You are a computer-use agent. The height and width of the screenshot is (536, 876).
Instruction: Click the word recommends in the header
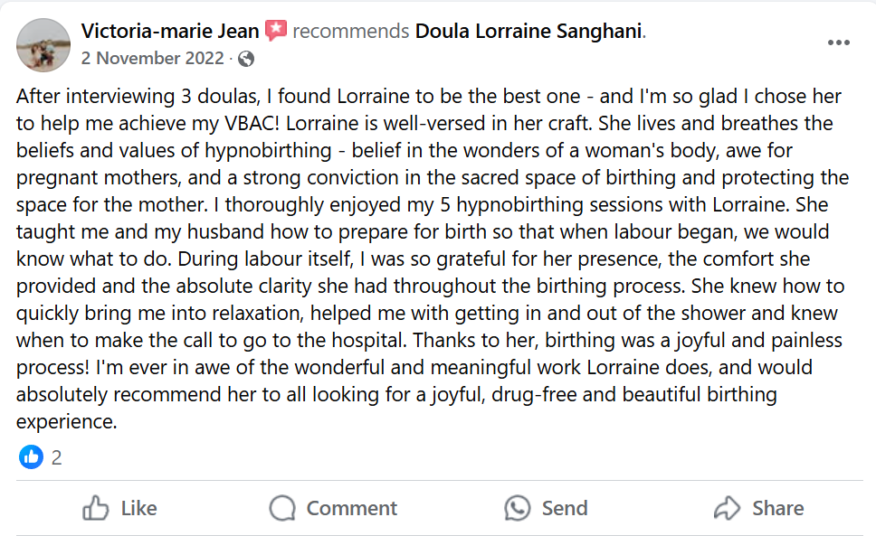(x=351, y=31)
